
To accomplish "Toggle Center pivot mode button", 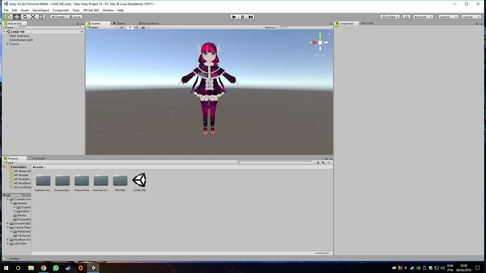I will tap(58, 17).
